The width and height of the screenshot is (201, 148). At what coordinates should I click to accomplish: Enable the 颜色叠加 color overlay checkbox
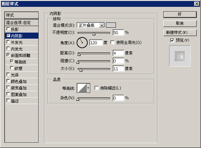pos(8,81)
